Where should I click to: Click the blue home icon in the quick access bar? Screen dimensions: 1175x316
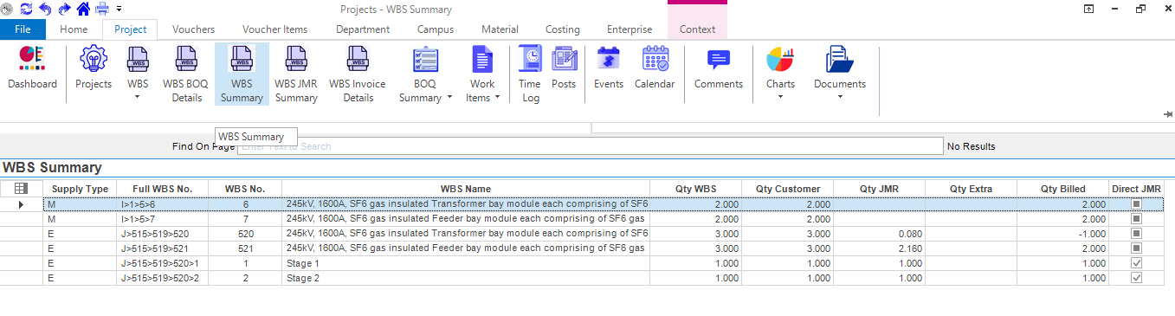tap(83, 9)
